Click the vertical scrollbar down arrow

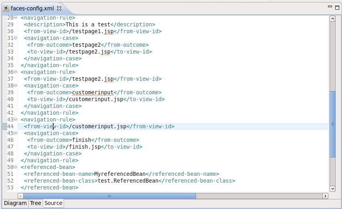tap(332, 189)
